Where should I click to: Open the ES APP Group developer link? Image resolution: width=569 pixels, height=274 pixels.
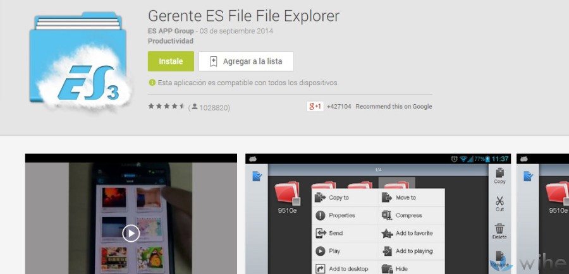171,31
